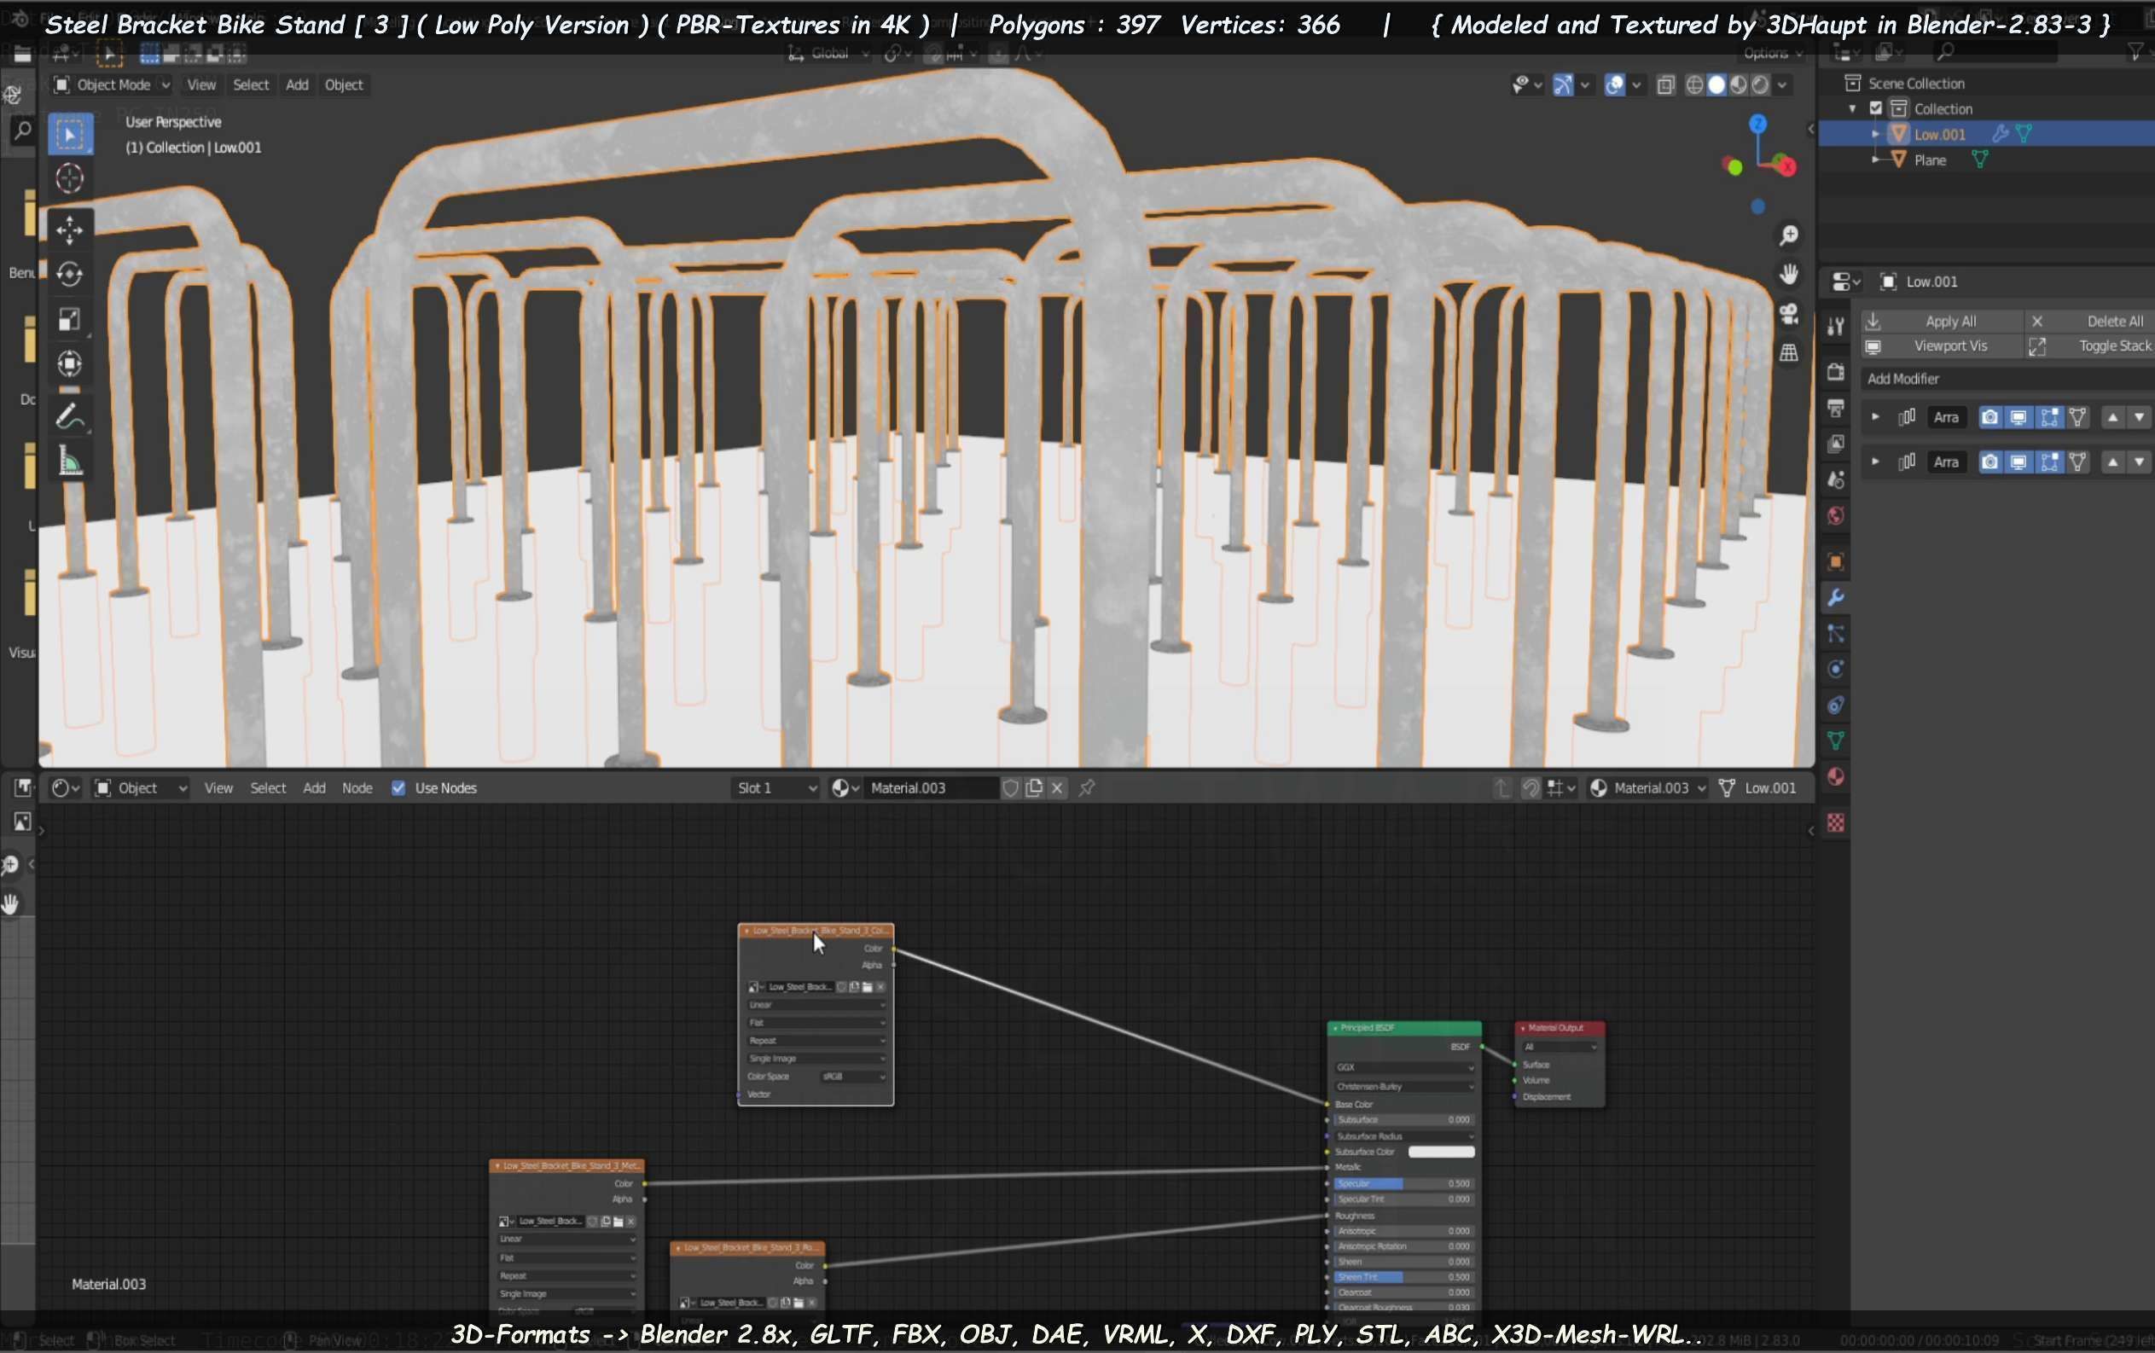
Task: Open the viewport Add menu
Action: coord(297,84)
